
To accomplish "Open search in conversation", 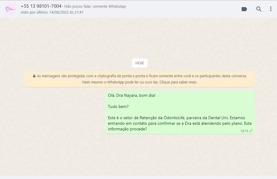I will (259, 9).
